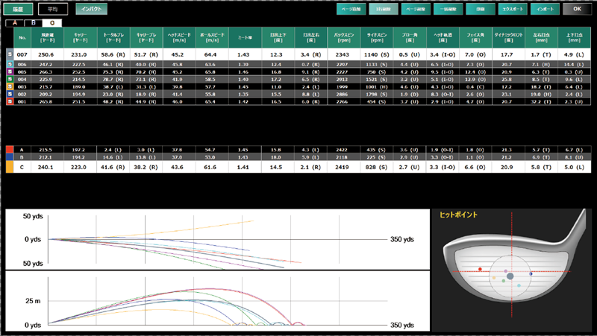Toggle the red checkbox for shot 001
The width and height of the screenshot is (597, 336).
point(8,102)
